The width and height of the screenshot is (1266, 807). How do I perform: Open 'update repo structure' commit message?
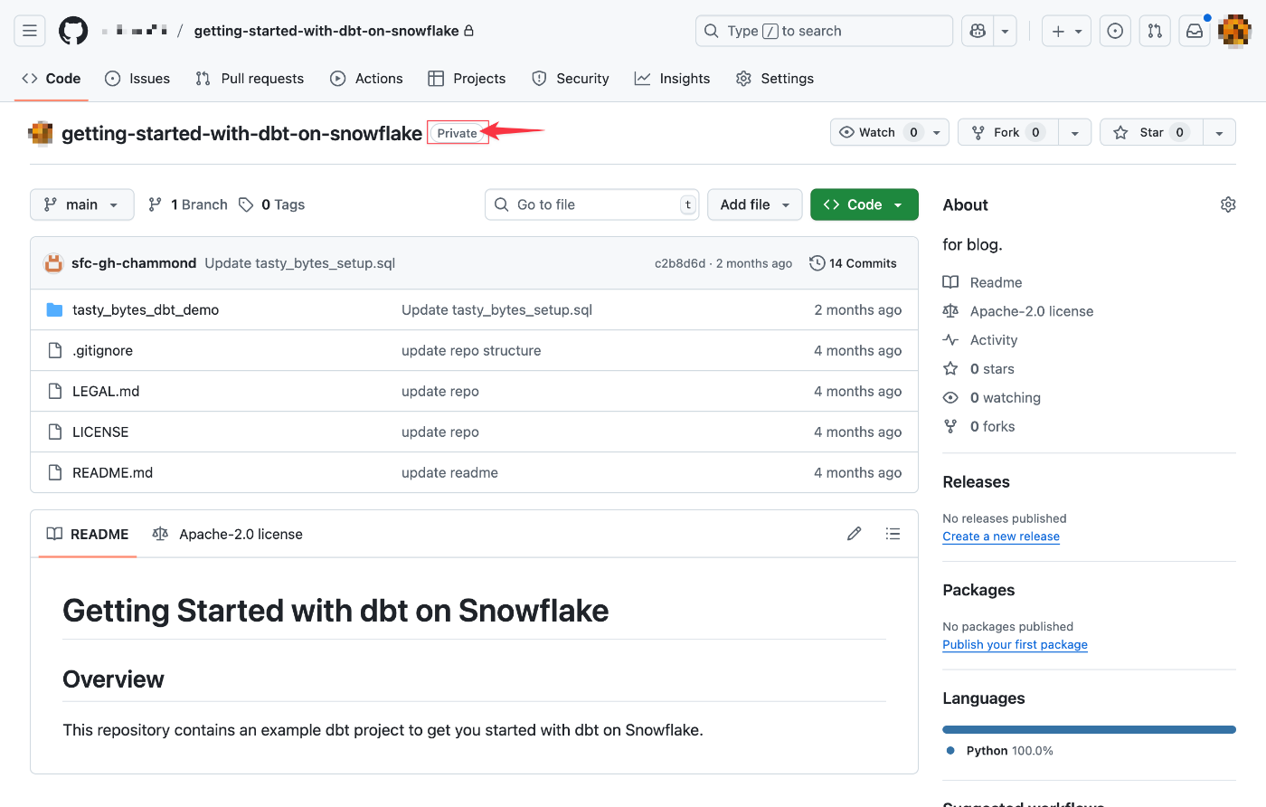471,350
